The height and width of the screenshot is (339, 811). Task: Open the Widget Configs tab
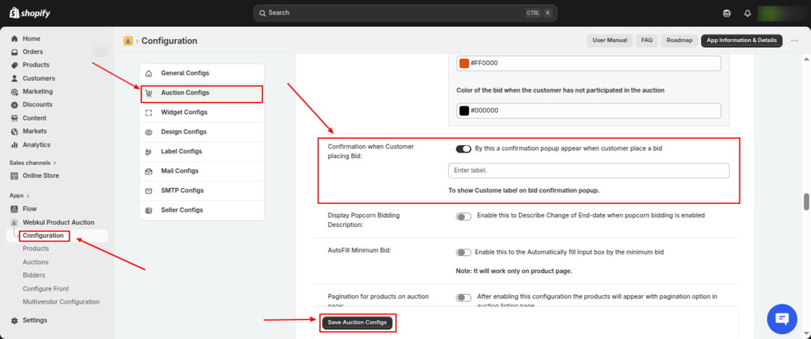[x=202, y=113]
